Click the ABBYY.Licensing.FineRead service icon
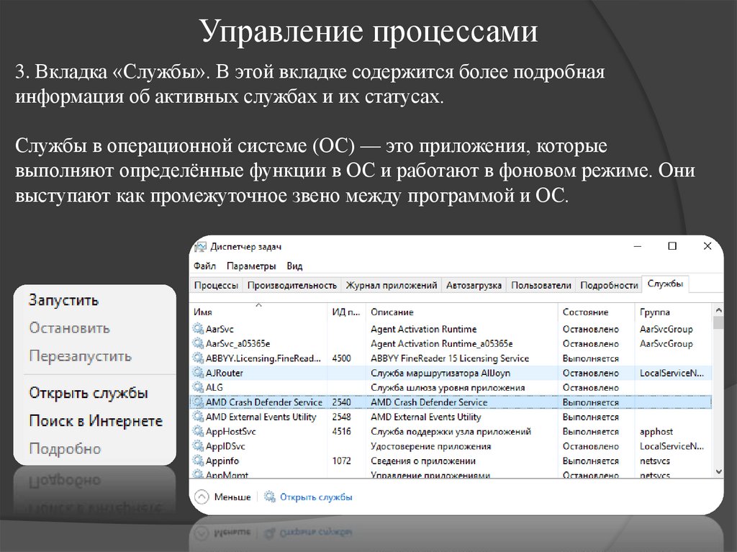The height and width of the screenshot is (552, 737). pyautogui.click(x=196, y=358)
